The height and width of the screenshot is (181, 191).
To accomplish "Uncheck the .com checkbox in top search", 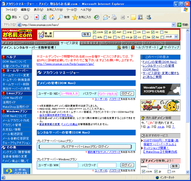I will tap(94, 32).
